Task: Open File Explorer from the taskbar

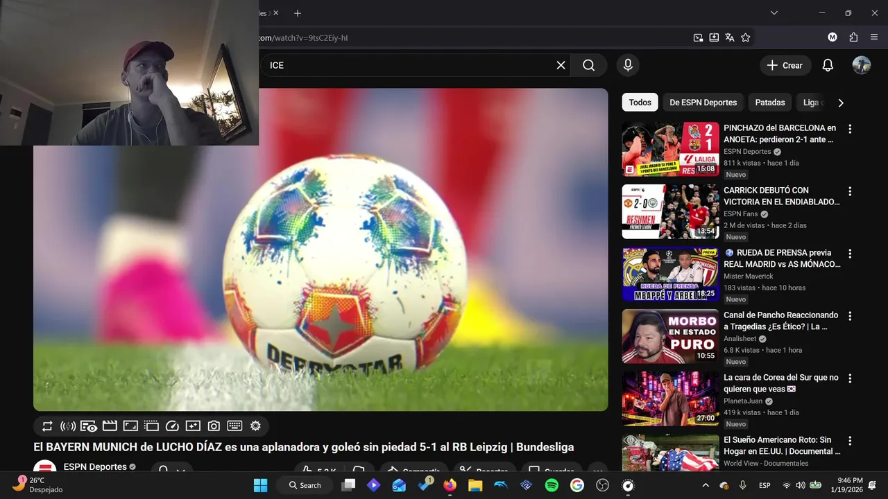Action: pos(475,485)
